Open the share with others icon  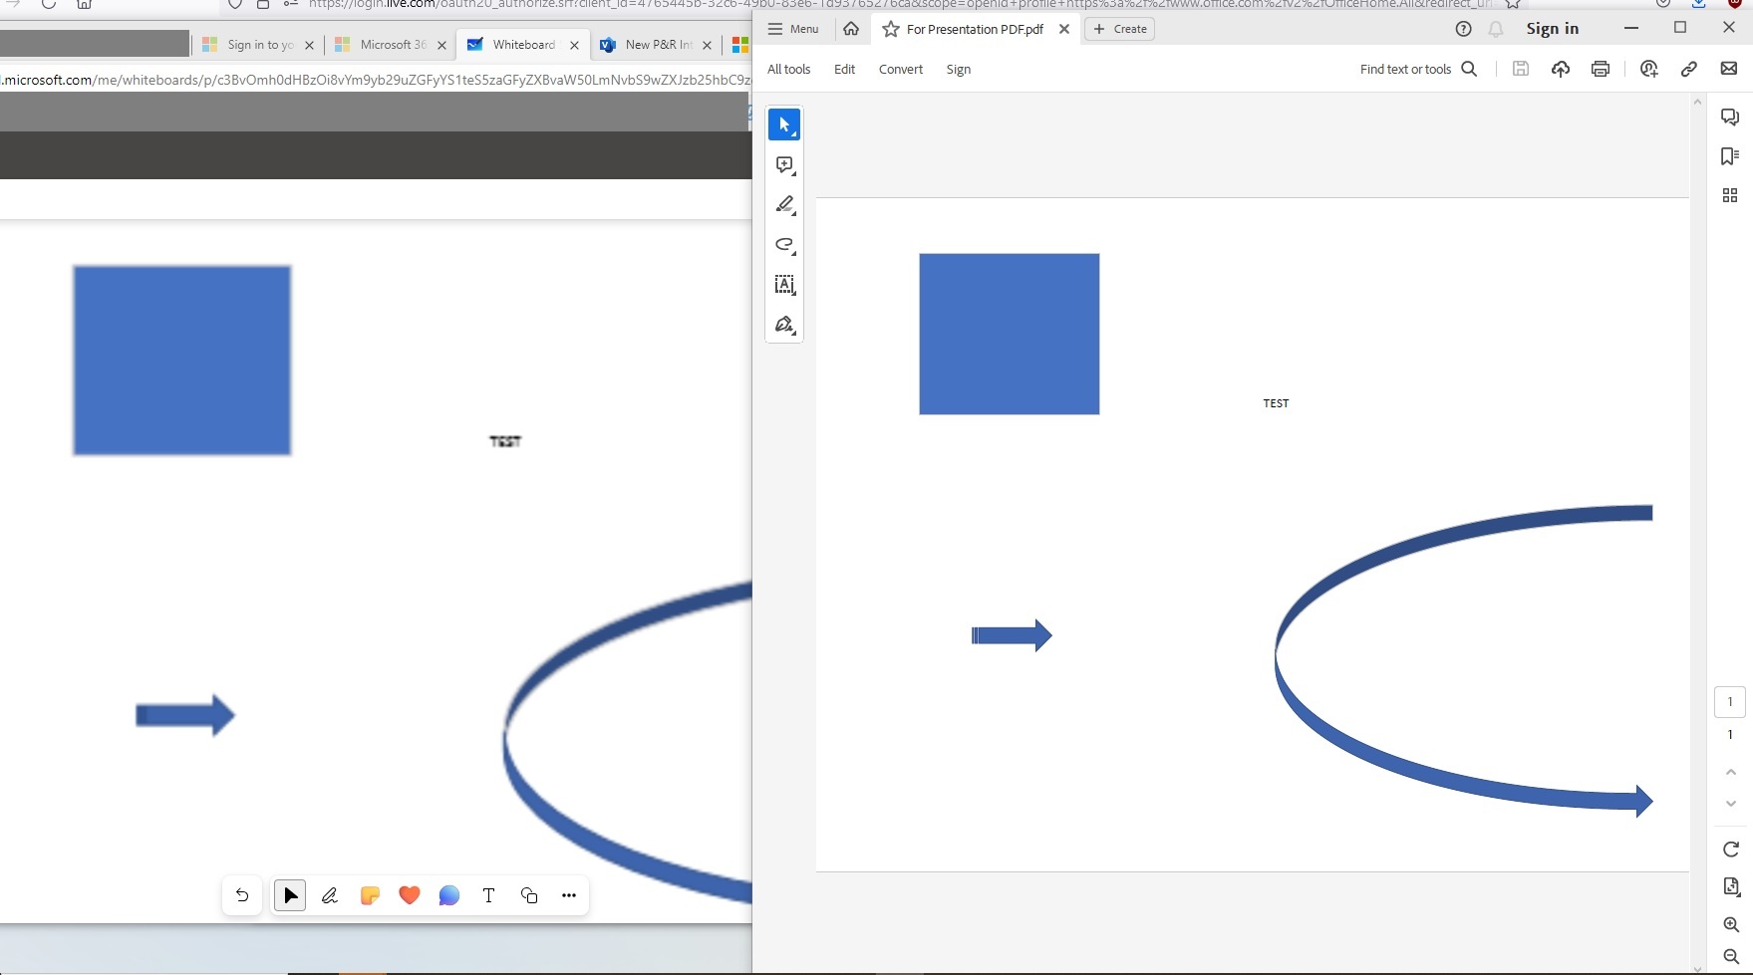click(1649, 69)
